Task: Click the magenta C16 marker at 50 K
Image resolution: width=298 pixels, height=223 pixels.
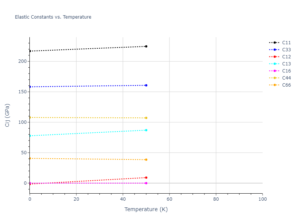Action: [146, 183]
